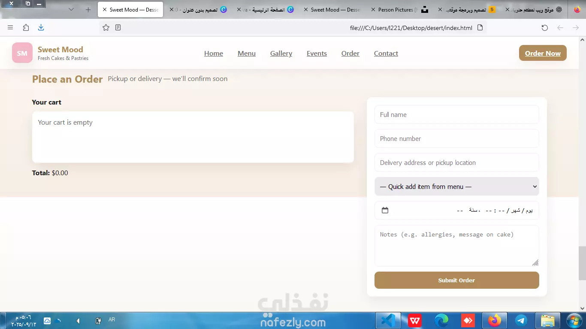Click the Submit Order button
Screen dimensions: 586x329
point(456,280)
